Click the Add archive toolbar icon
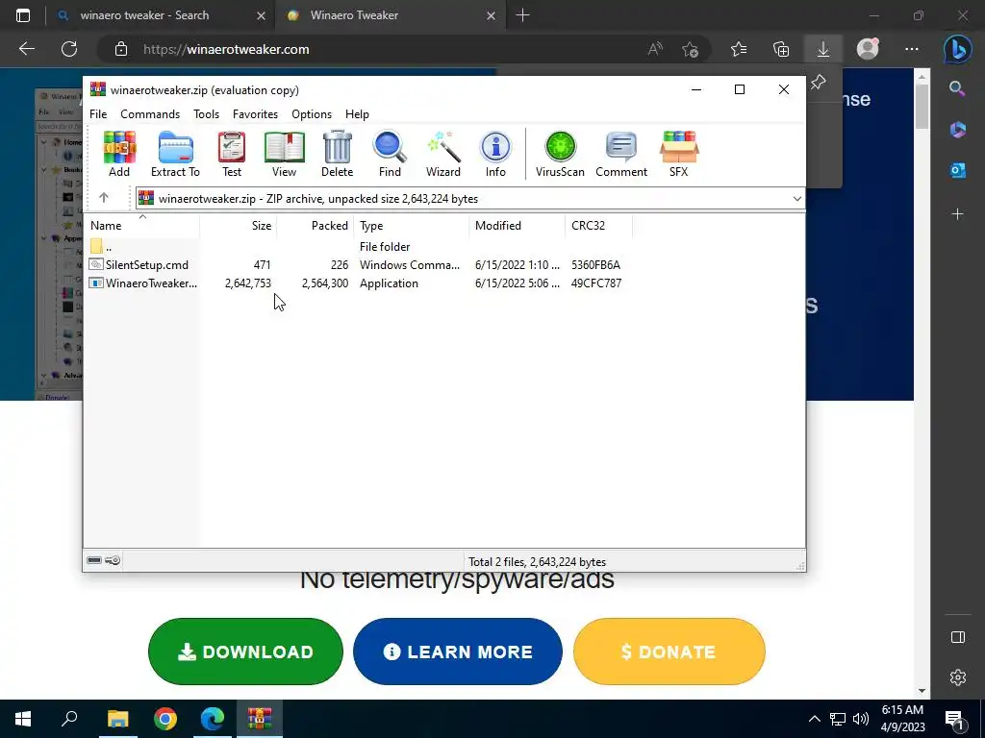 (x=119, y=154)
